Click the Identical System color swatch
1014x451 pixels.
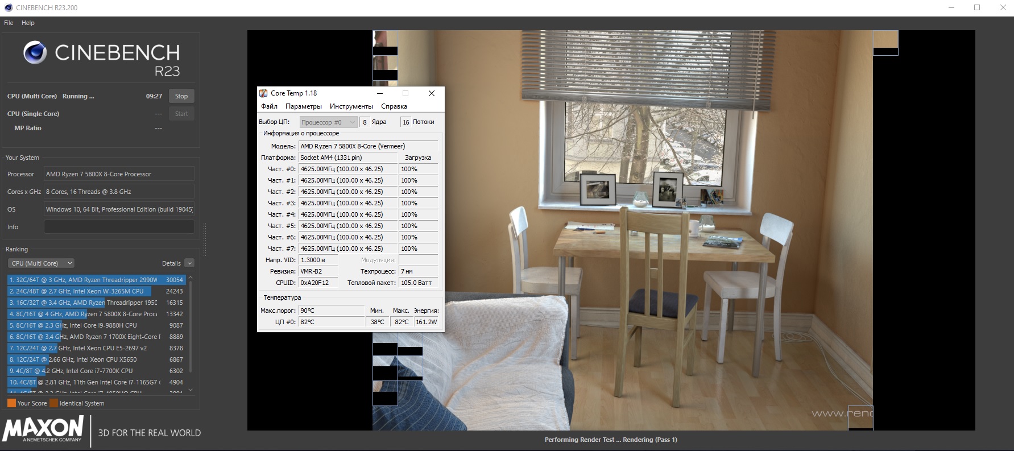tap(54, 403)
